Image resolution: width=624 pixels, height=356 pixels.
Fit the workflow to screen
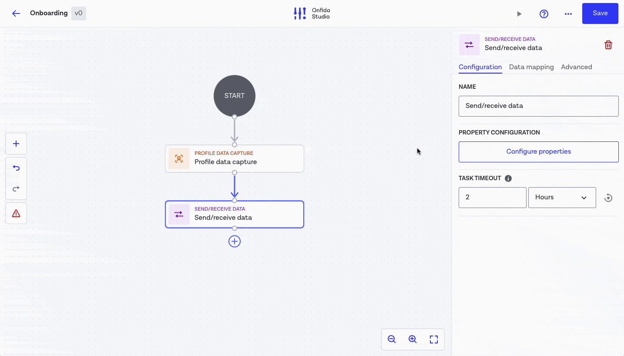tap(433, 339)
